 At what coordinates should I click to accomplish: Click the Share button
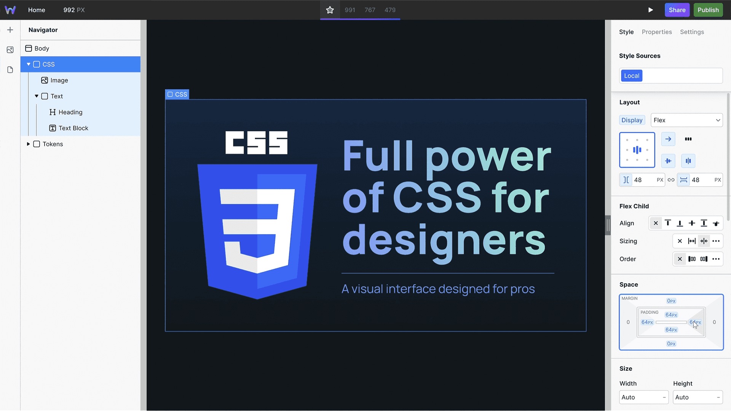tap(677, 10)
